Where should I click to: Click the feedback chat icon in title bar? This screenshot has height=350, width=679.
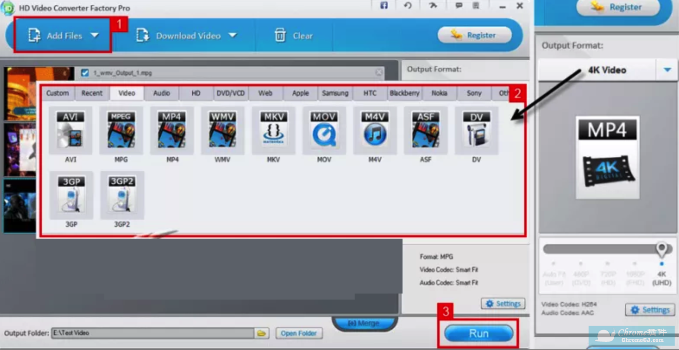[458, 6]
